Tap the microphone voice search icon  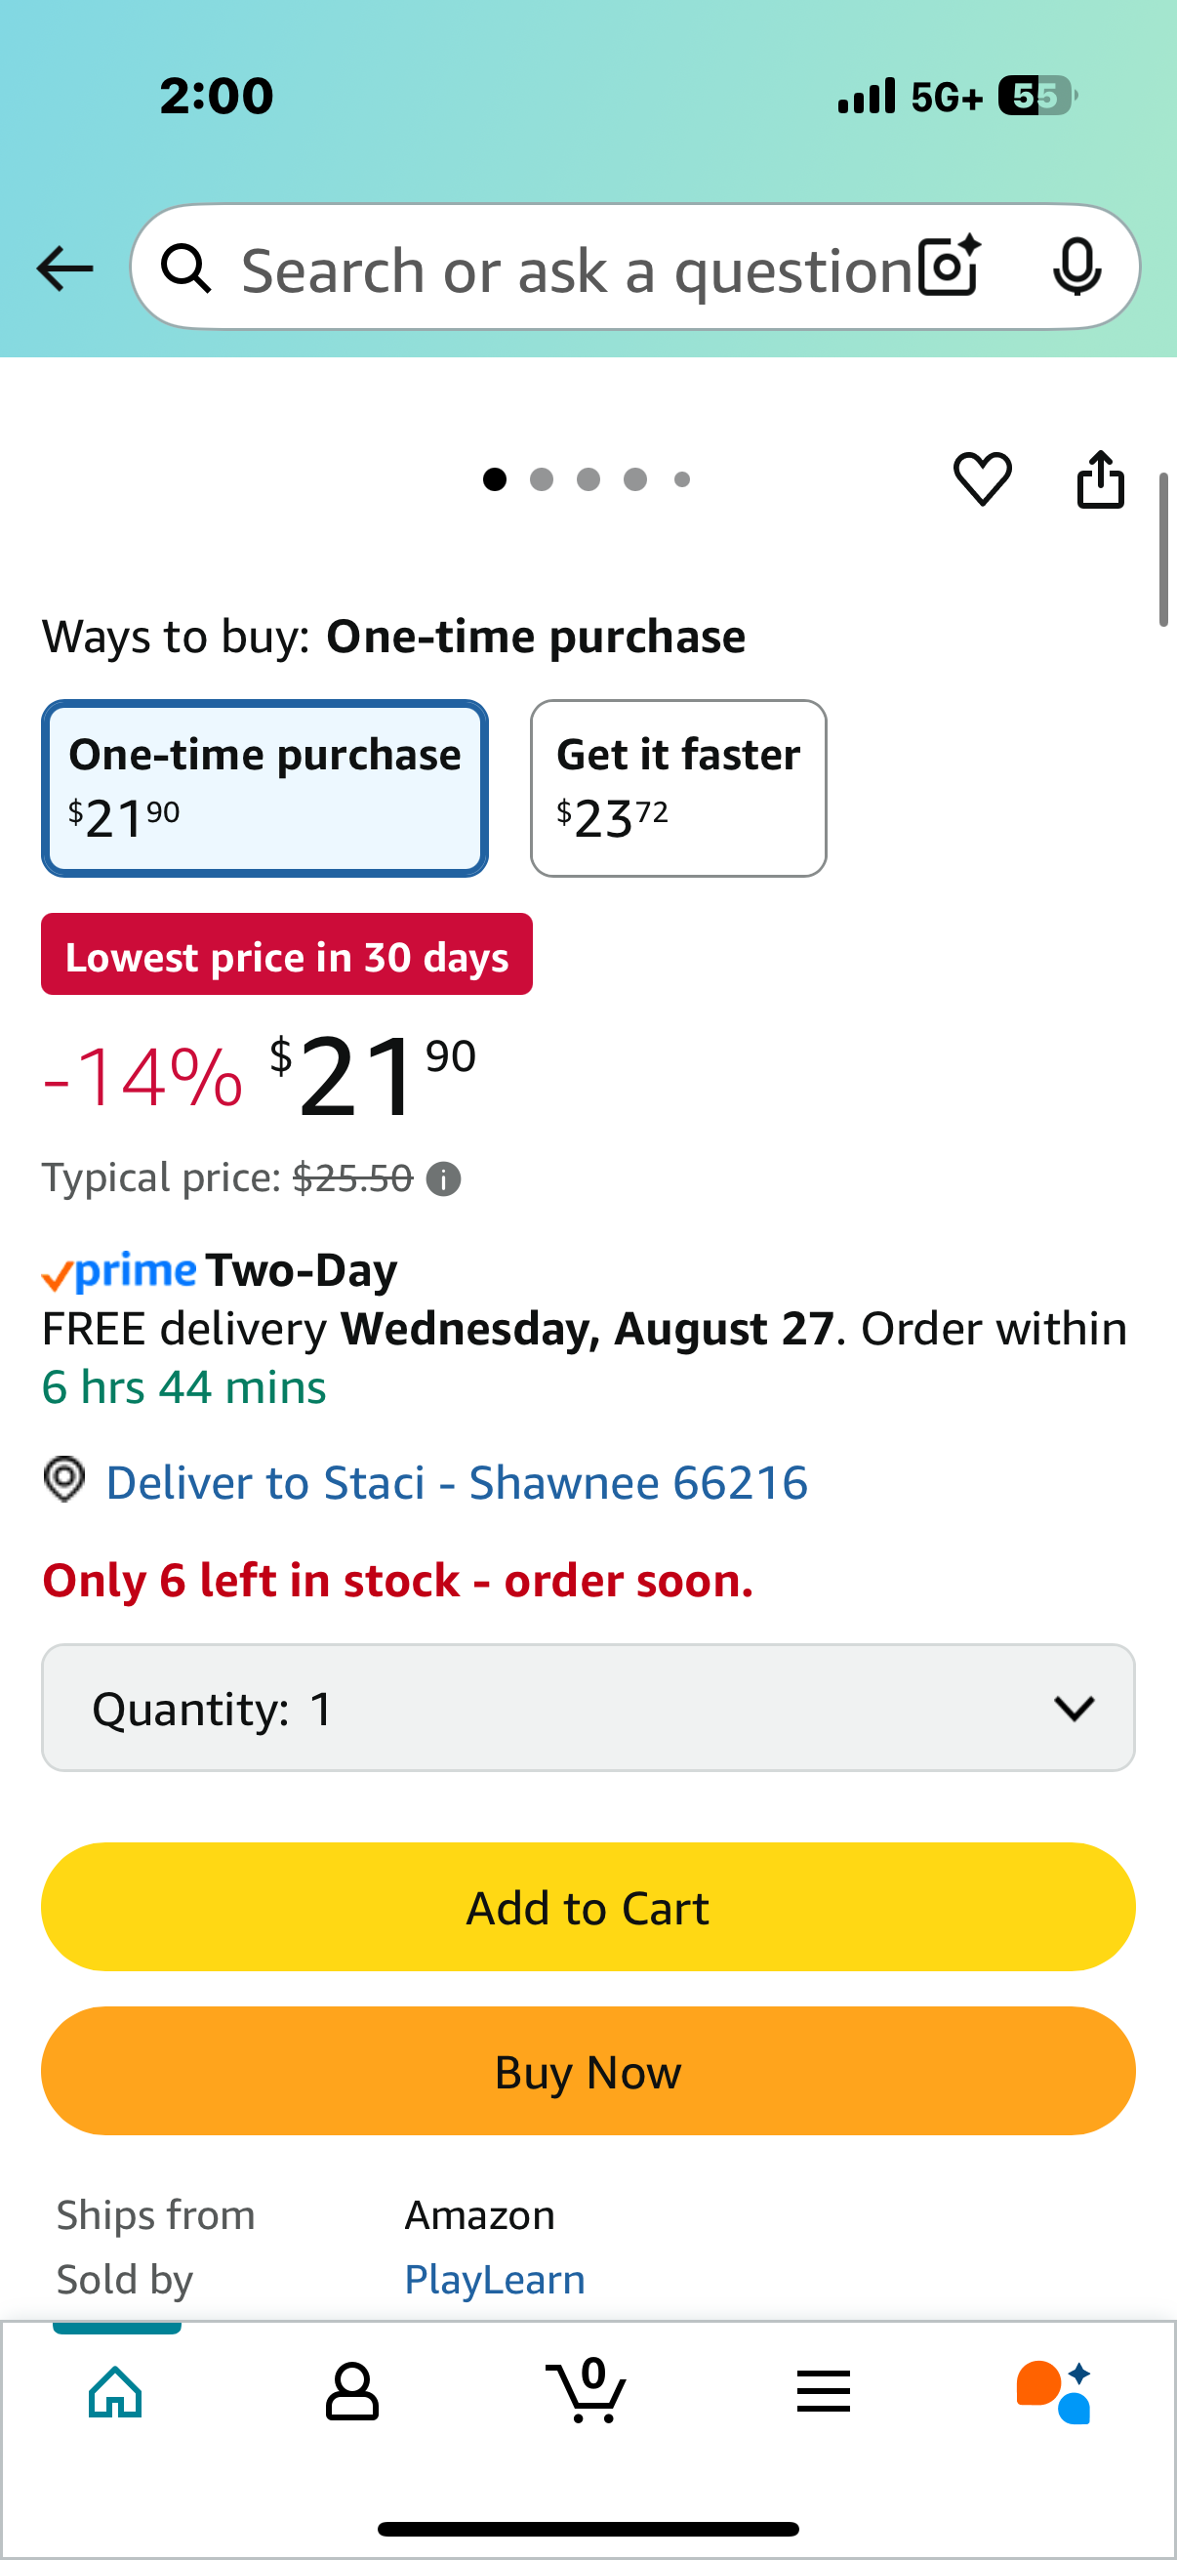(1076, 268)
